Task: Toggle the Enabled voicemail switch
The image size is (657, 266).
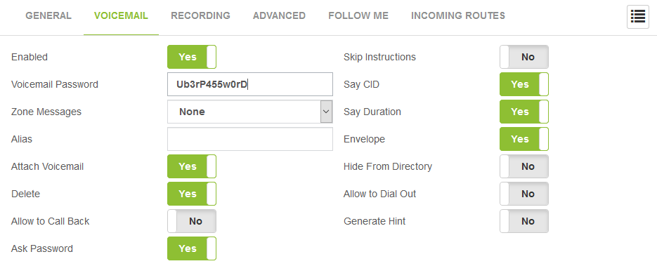Action: (x=192, y=57)
